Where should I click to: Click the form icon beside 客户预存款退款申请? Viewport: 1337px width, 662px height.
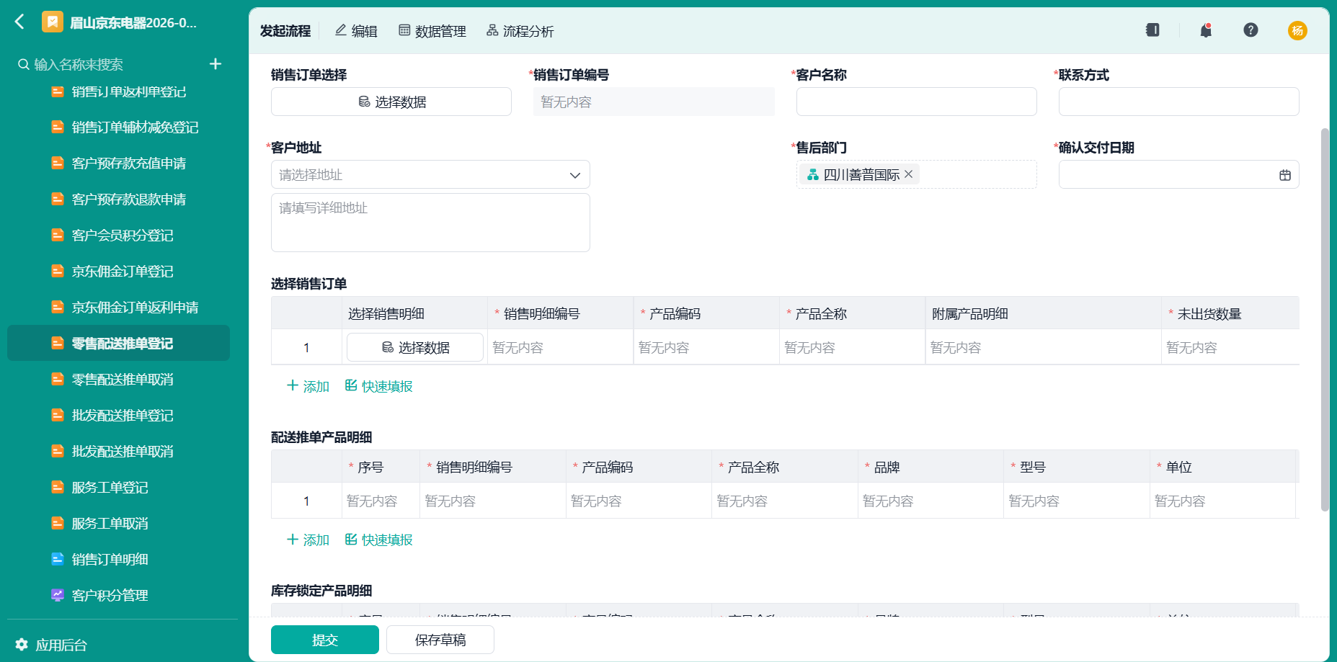point(58,199)
